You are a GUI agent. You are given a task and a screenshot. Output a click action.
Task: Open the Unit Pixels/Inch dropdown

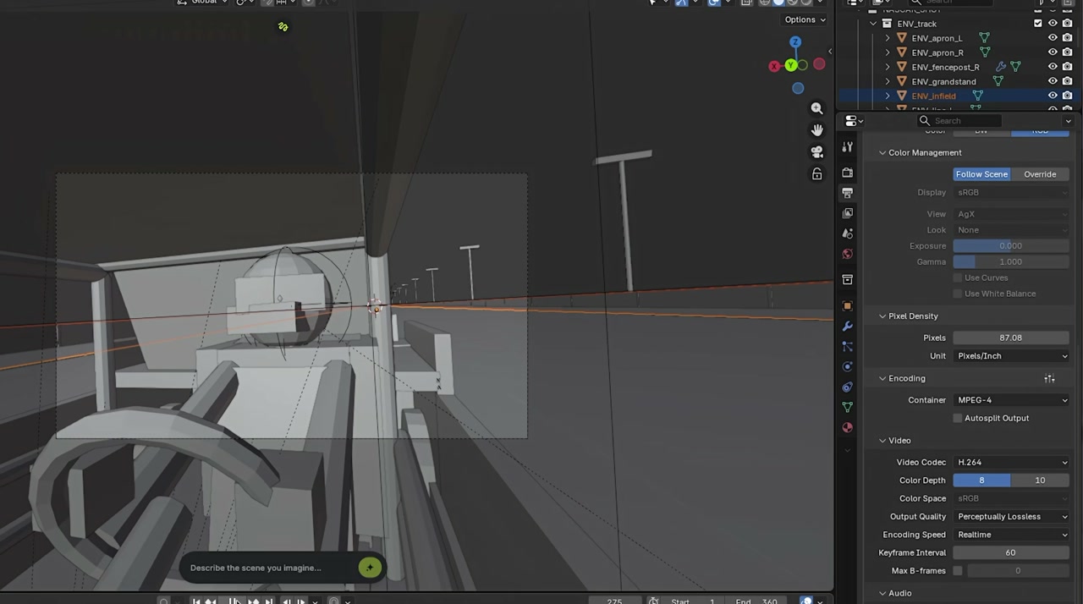[1011, 356]
